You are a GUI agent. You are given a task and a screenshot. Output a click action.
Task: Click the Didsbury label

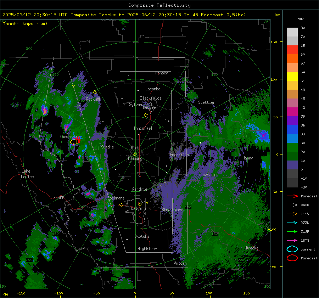134,159
